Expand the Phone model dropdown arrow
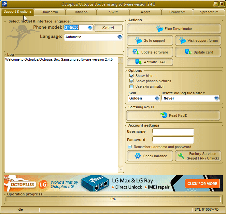 point(90,27)
